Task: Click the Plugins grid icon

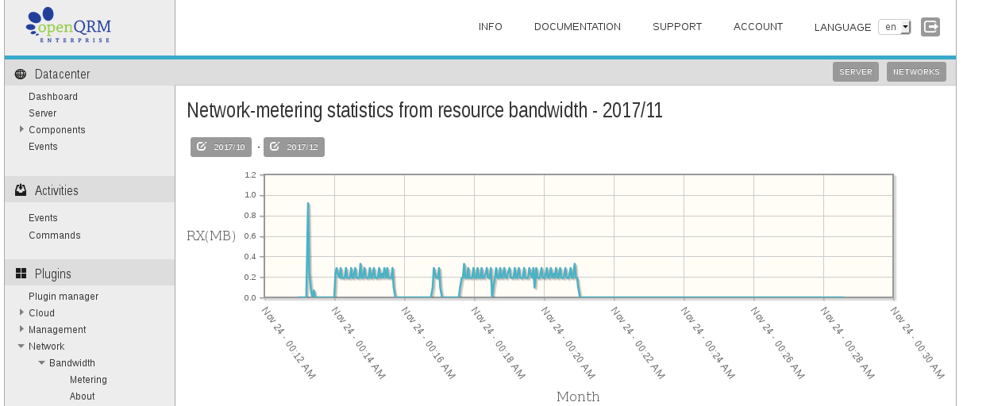Action: coord(21,274)
